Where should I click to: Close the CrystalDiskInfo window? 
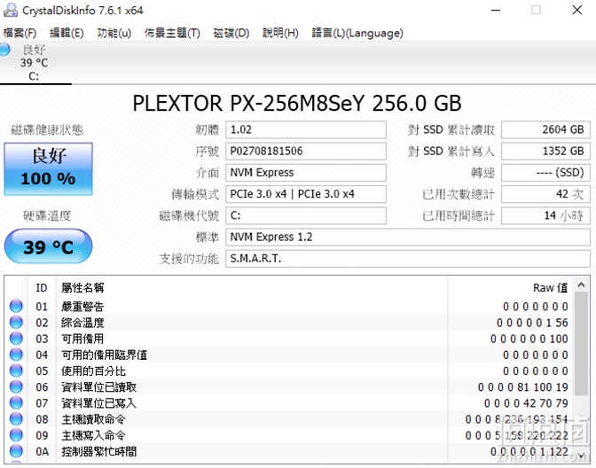(x=577, y=11)
